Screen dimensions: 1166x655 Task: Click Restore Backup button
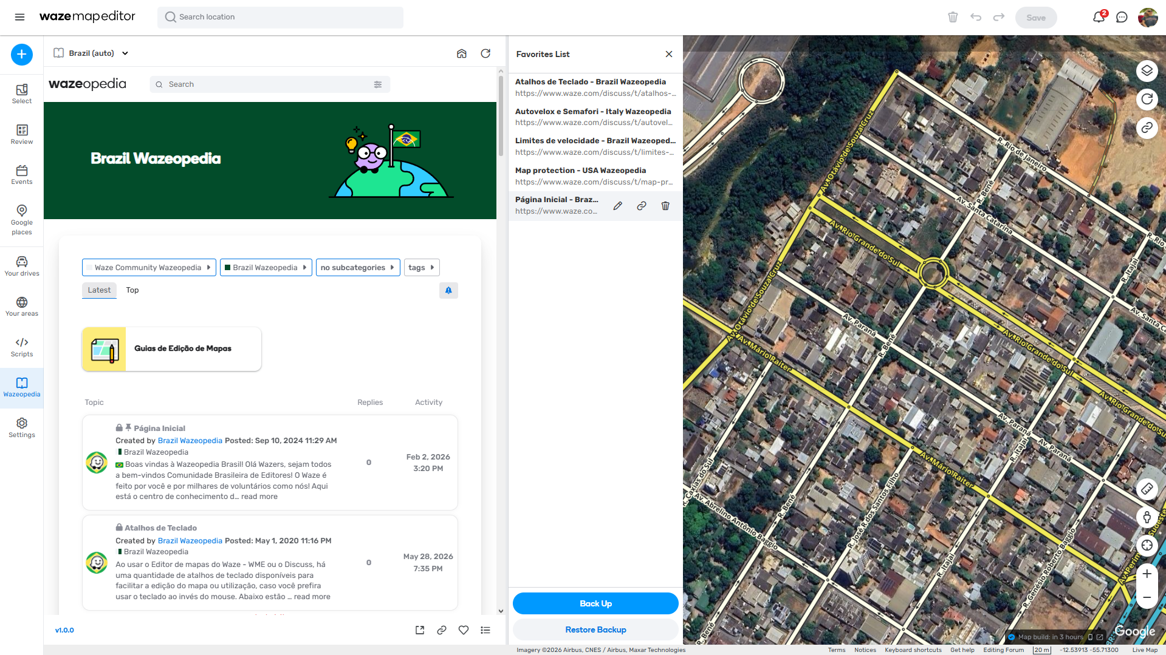595,630
